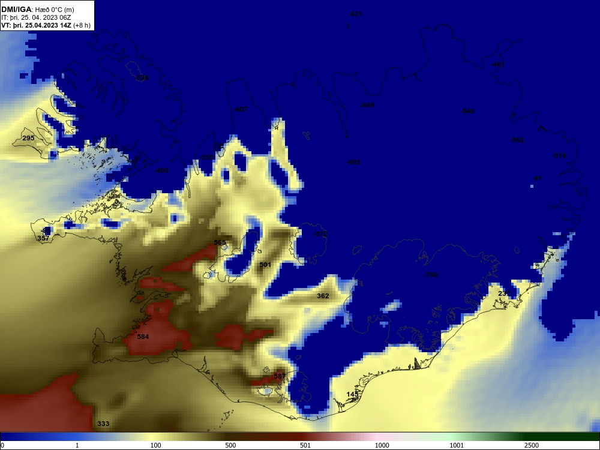Click the -407 value on the map
This screenshot has height=450, width=600.
tap(241, 109)
